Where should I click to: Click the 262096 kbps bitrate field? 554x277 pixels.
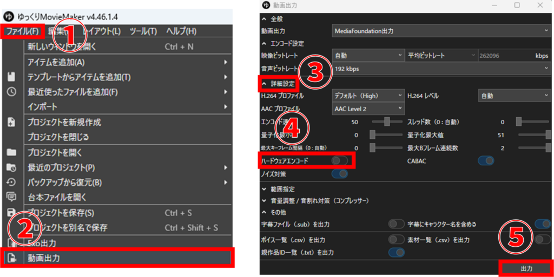pyautogui.click(x=514, y=55)
